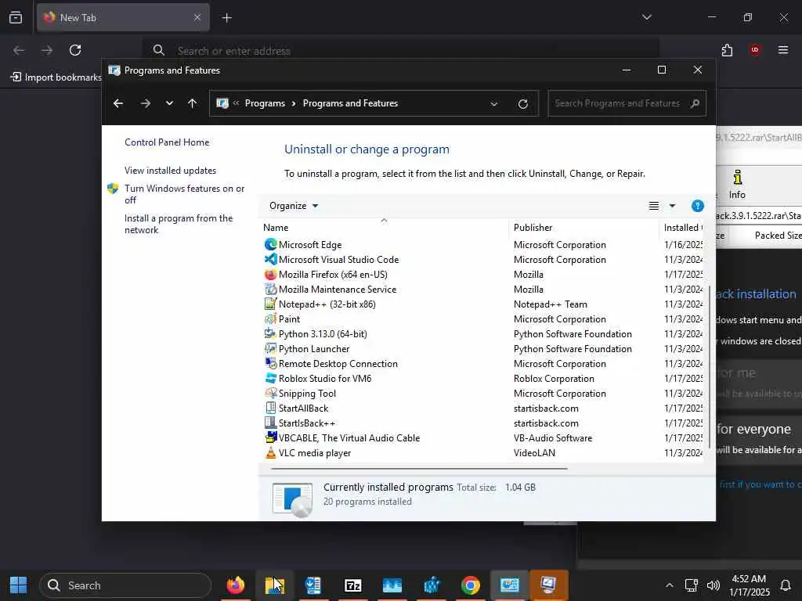Open the Programs and Features help icon

click(697, 206)
